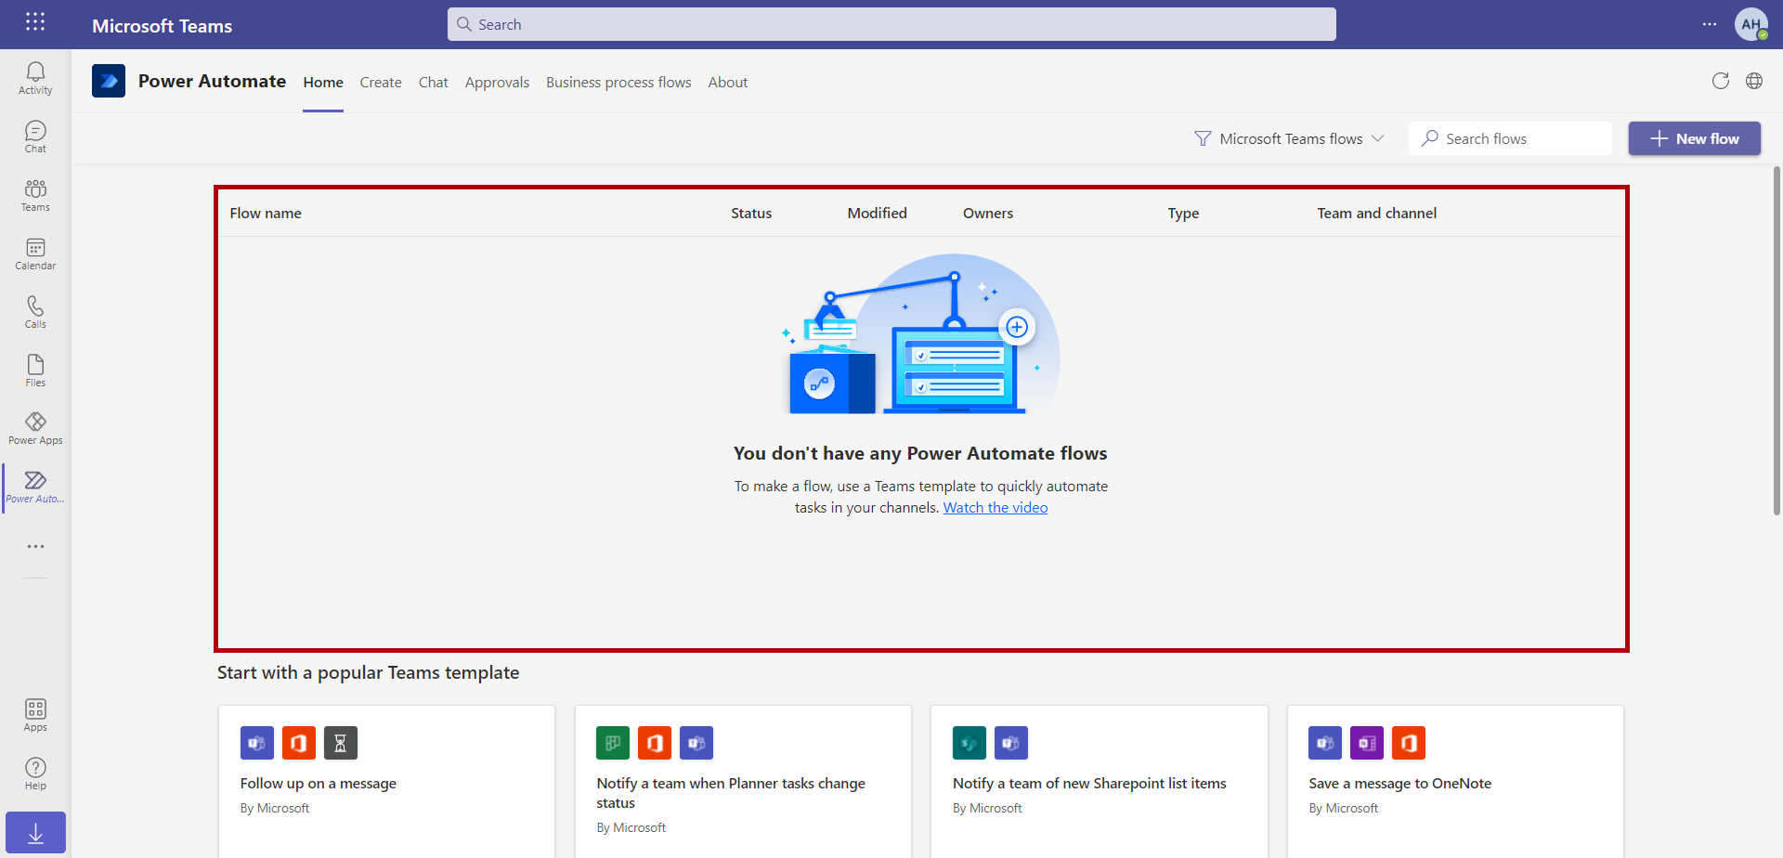
Task: Select Power Automate in the left rail
Action: pyautogui.click(x=35, y=487)
